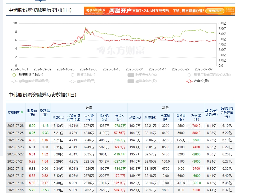The image size is (266, 193).
Task: Select the 2025-07-25 date cell
Action: pos(16,133)
